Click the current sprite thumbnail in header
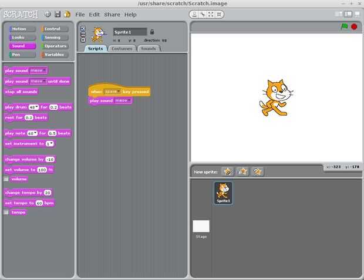Screen dimensions: 364x280 point(99,35)
